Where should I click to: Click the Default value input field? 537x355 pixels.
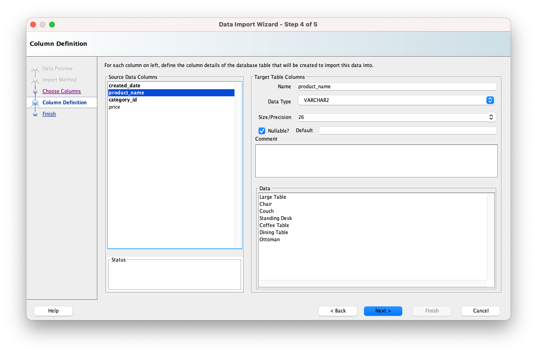(407, 130)
